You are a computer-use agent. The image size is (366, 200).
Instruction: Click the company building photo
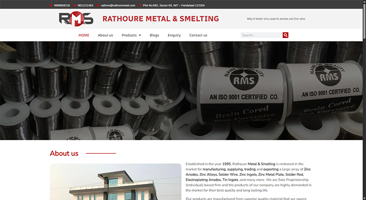point(116,182)
